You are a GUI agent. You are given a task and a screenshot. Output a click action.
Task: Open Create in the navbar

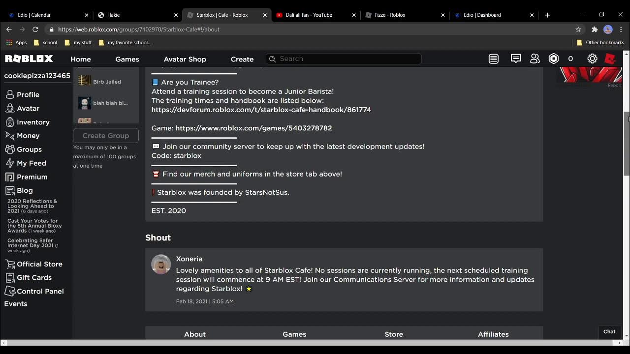(242, 59)
